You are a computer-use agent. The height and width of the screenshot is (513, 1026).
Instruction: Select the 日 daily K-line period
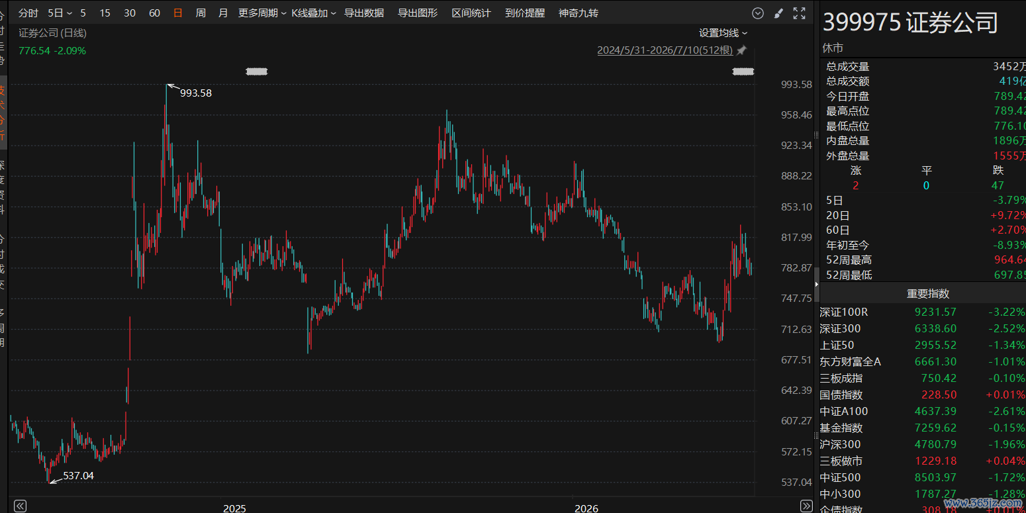coord(177,13)
